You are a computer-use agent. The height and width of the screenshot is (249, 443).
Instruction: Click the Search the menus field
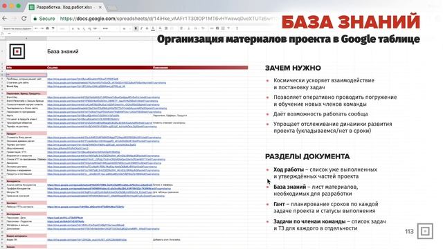(17, 28)
